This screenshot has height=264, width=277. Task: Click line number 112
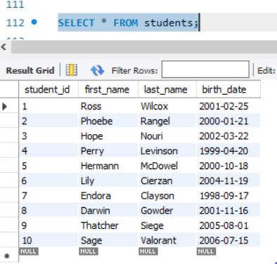point(15,22)
